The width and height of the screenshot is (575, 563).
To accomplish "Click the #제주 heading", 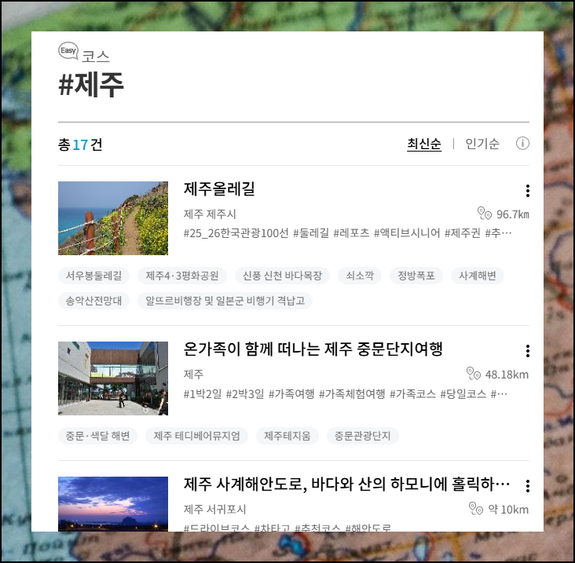I will tap(91, 85).
